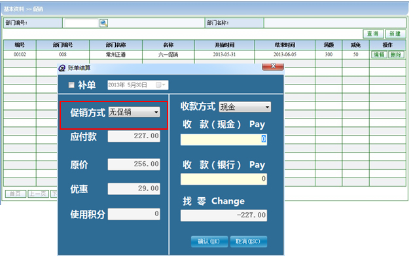
Task: Click the 优惠 field showing 29.00
Action: click(134, 189)
